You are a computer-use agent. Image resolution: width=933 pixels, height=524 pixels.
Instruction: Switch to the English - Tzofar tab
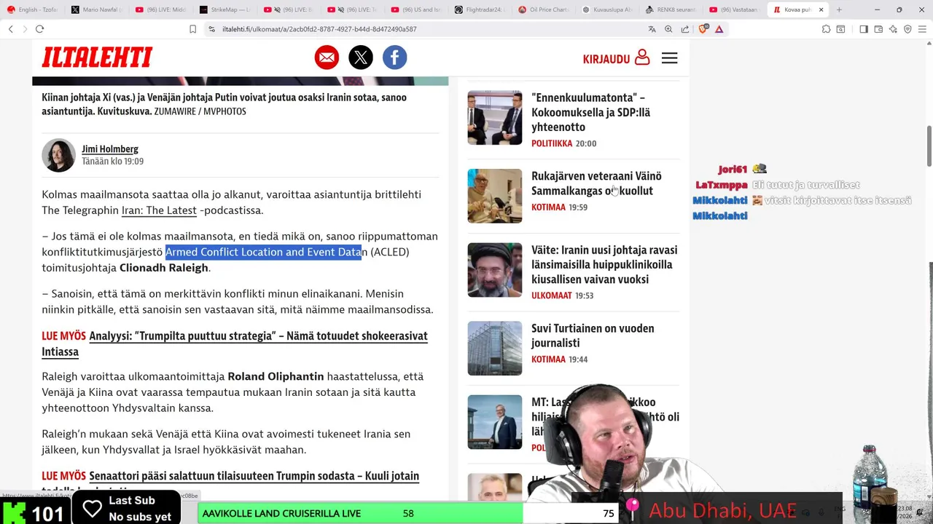[34, 9]
